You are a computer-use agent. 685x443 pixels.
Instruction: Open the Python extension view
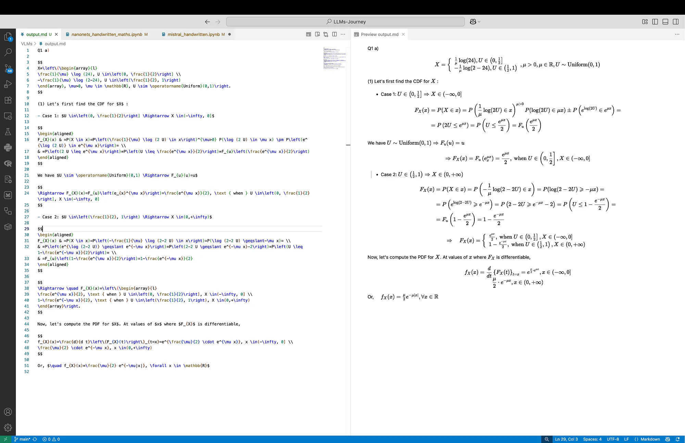[x=8, y=148]
